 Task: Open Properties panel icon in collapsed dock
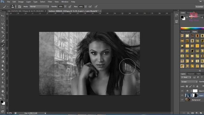click(177, 21)
